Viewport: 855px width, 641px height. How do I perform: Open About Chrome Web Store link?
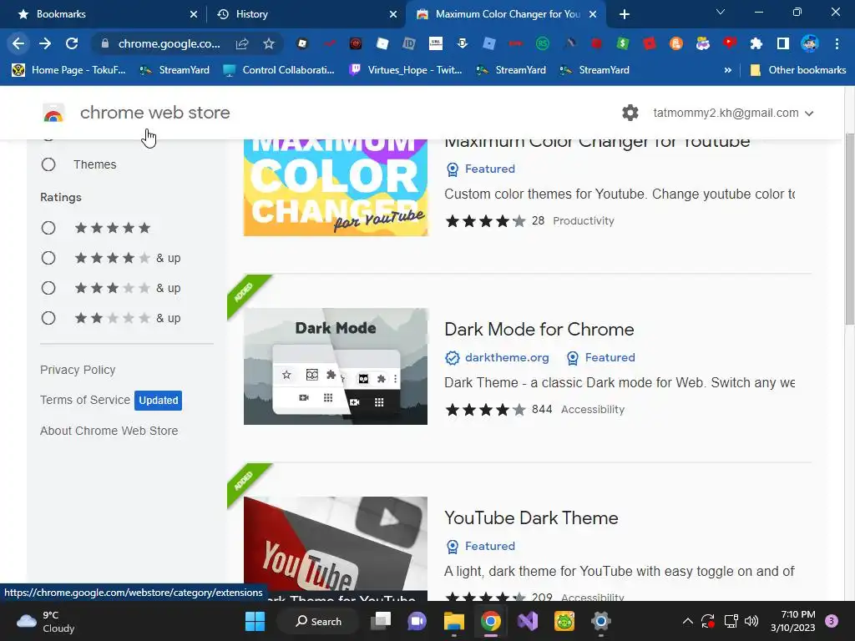(x=109, y=431)
